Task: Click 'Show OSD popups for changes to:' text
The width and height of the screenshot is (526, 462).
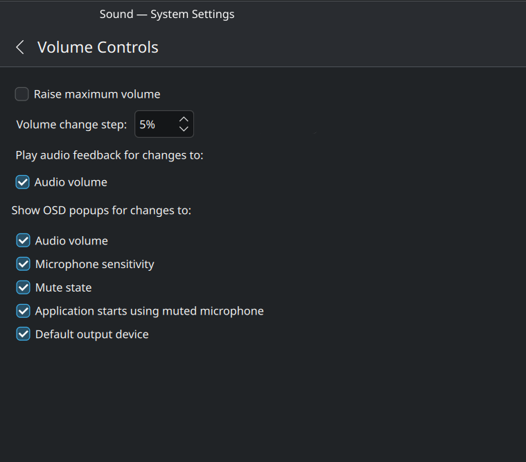Action: point(101,210)
